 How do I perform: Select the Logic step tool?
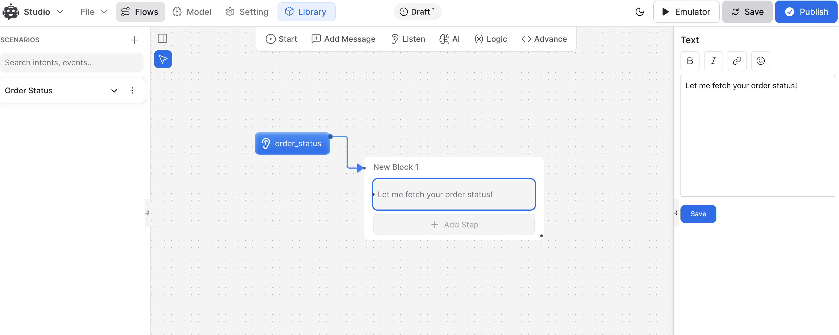490,39
